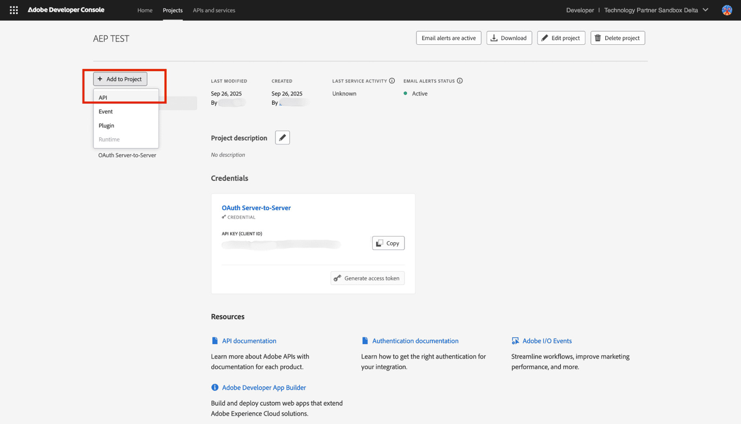Copy the API key client ID
This screenshot has width=741, height=424.
pos(388,243)
